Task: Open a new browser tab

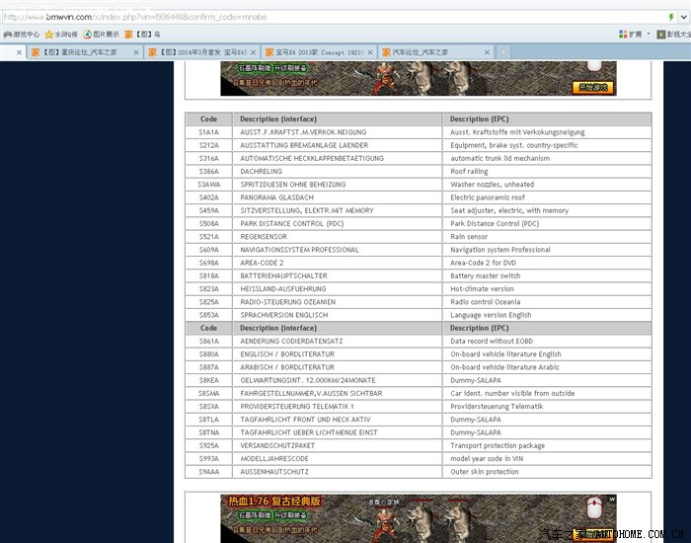Action: [503, 51]
